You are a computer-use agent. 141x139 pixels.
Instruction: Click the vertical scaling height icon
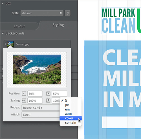(48, 100)
